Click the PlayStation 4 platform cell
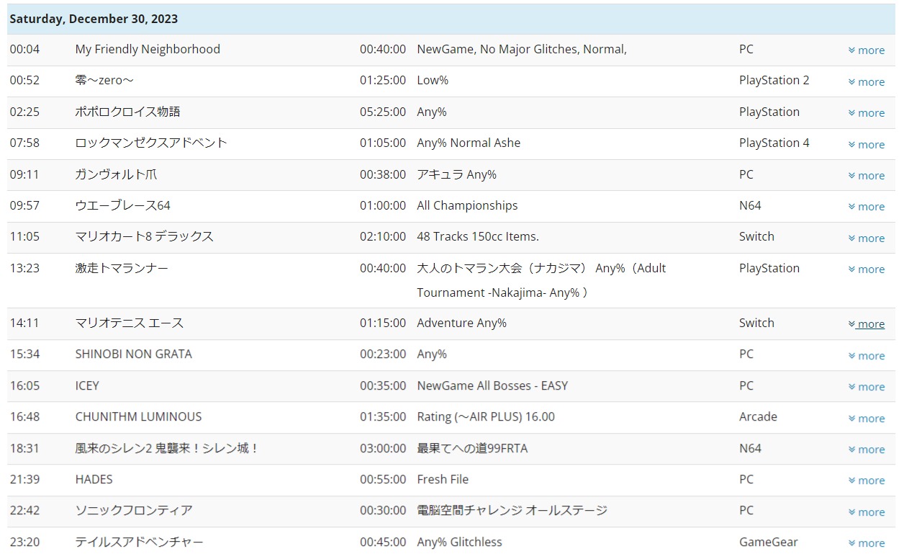 click(x=774, y=143)
